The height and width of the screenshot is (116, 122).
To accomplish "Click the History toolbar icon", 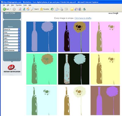I will 52,9.
